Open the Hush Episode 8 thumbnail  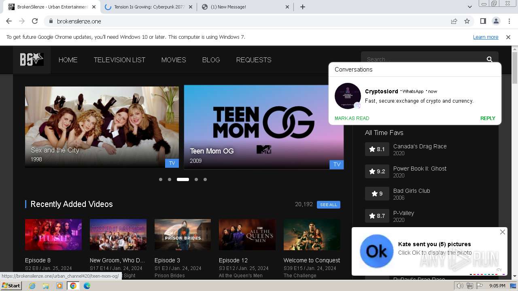pos(53,235)
